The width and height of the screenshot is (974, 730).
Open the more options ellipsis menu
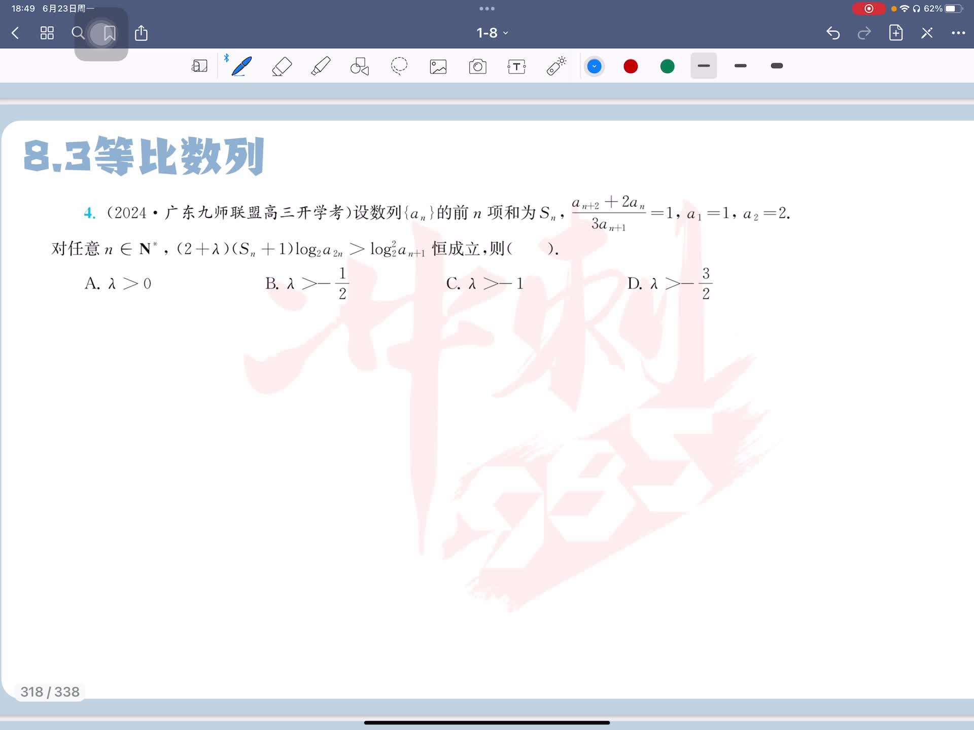(958, 33)
